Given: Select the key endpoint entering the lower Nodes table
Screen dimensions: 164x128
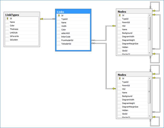Looking at the screenshot, I should click(114, 89).
